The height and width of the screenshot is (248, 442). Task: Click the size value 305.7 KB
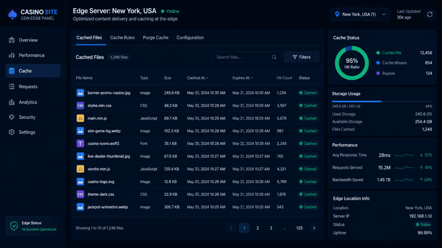coord(172,207)
